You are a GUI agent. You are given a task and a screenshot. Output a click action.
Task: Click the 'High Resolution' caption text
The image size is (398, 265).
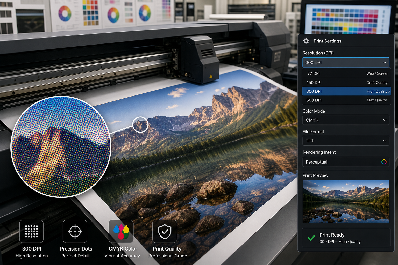pos(32,256)
